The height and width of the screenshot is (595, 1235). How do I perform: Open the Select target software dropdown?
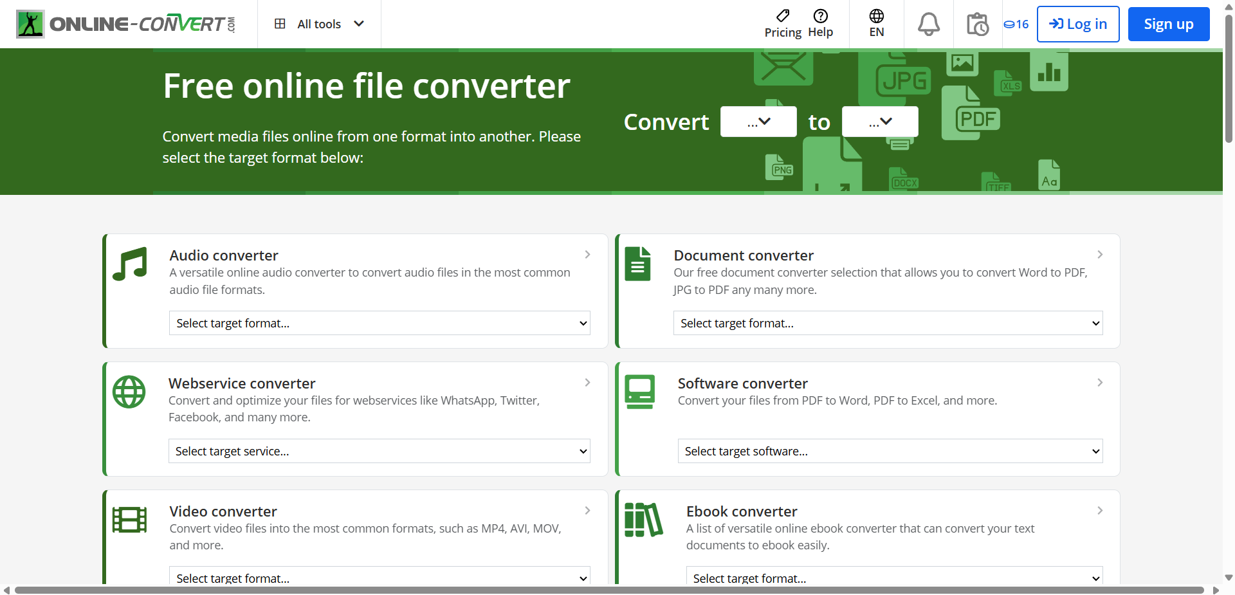tap(890, 451)
